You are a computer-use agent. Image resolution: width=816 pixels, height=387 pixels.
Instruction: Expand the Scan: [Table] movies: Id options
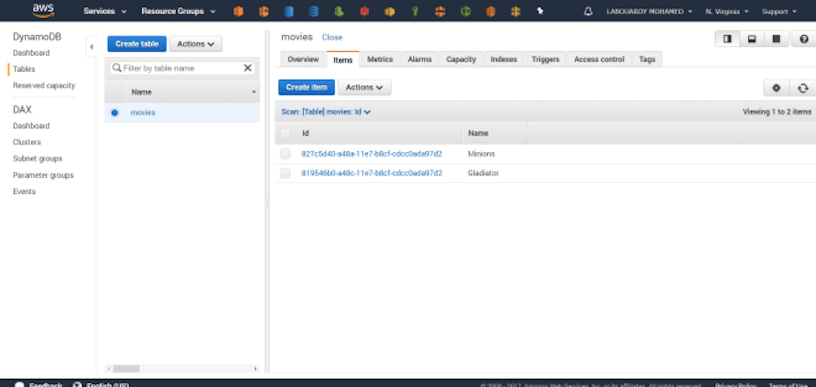(x=326, y=112)
